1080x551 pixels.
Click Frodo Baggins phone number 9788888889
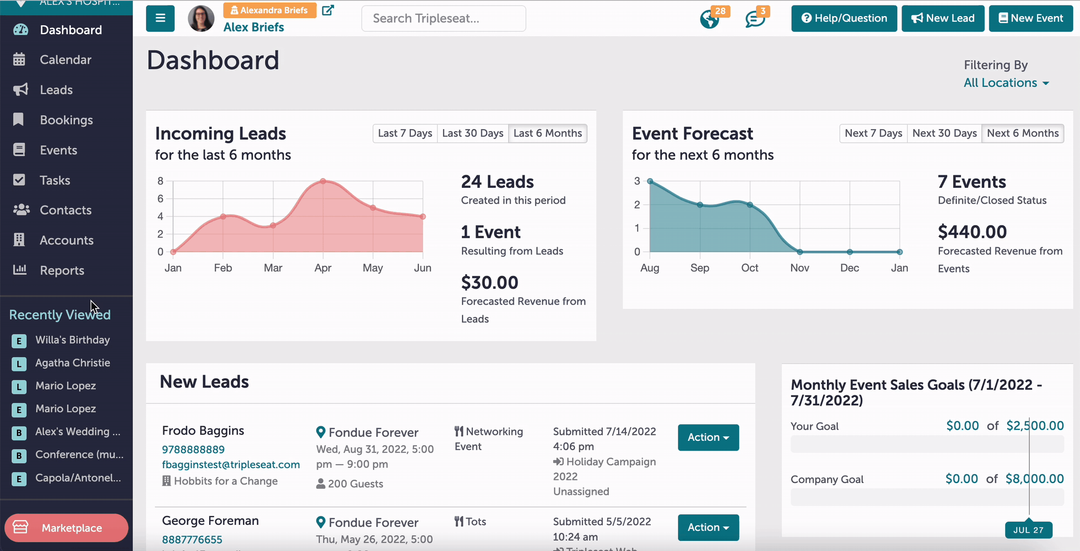point(193,449)
